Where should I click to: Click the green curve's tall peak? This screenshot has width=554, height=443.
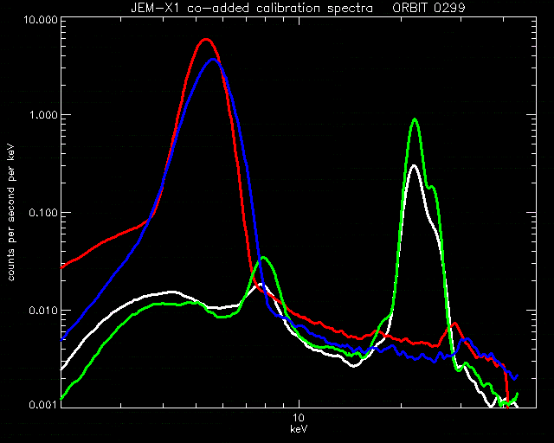click(x=415, y=120)
